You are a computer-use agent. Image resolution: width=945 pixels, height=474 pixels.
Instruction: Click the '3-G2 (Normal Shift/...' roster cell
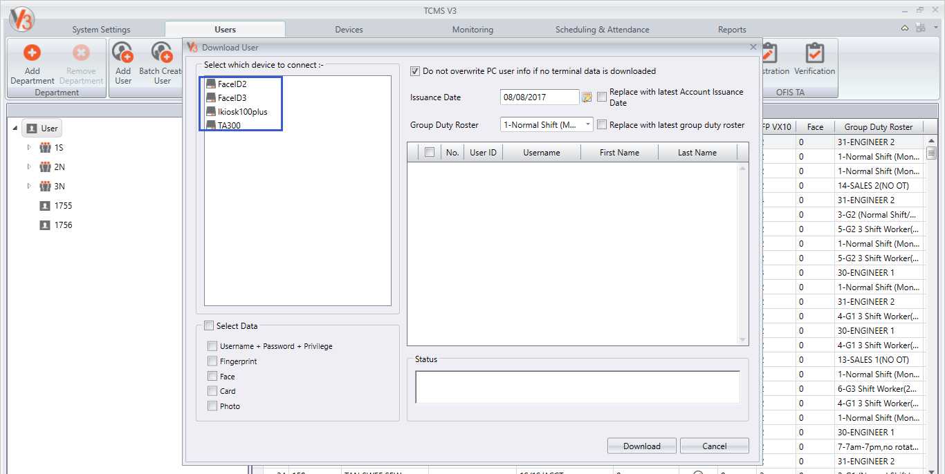(879, 214)
